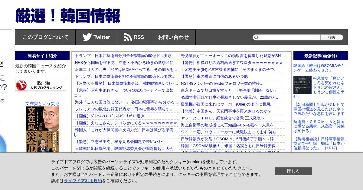Image resolution: width=363 pixels, height=190 pixels.
Task: Click the 文在寅という災厄 book cover image
Action: [x=42, y=129]
